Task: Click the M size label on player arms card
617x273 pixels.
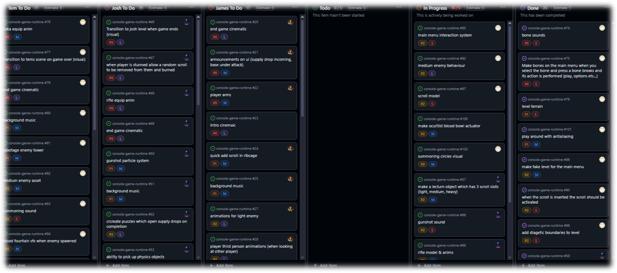Action: point(225,103)
